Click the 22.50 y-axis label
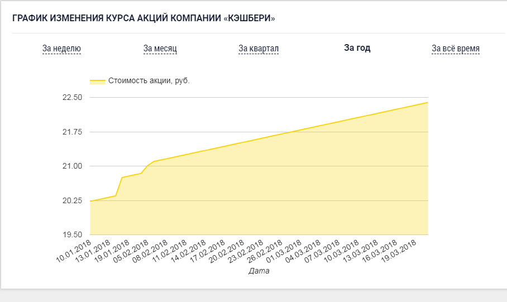The image size is (507, 302). [x=73, y=97]
